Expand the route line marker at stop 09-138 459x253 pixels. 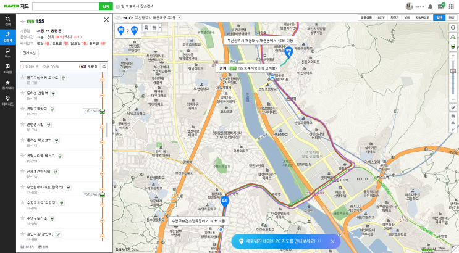102,174
